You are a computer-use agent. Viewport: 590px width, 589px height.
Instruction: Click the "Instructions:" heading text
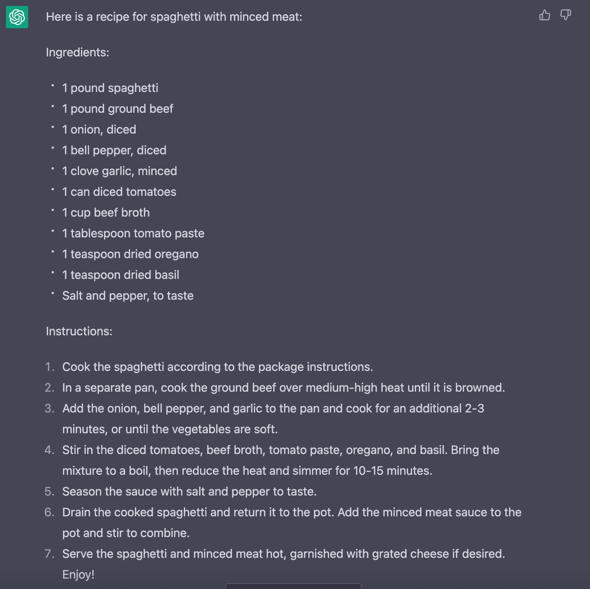coord(79,331)
